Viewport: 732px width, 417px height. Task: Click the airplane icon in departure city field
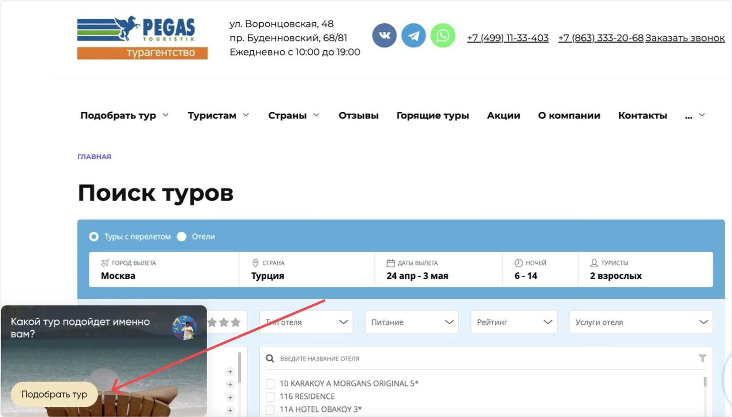point(106,263)
